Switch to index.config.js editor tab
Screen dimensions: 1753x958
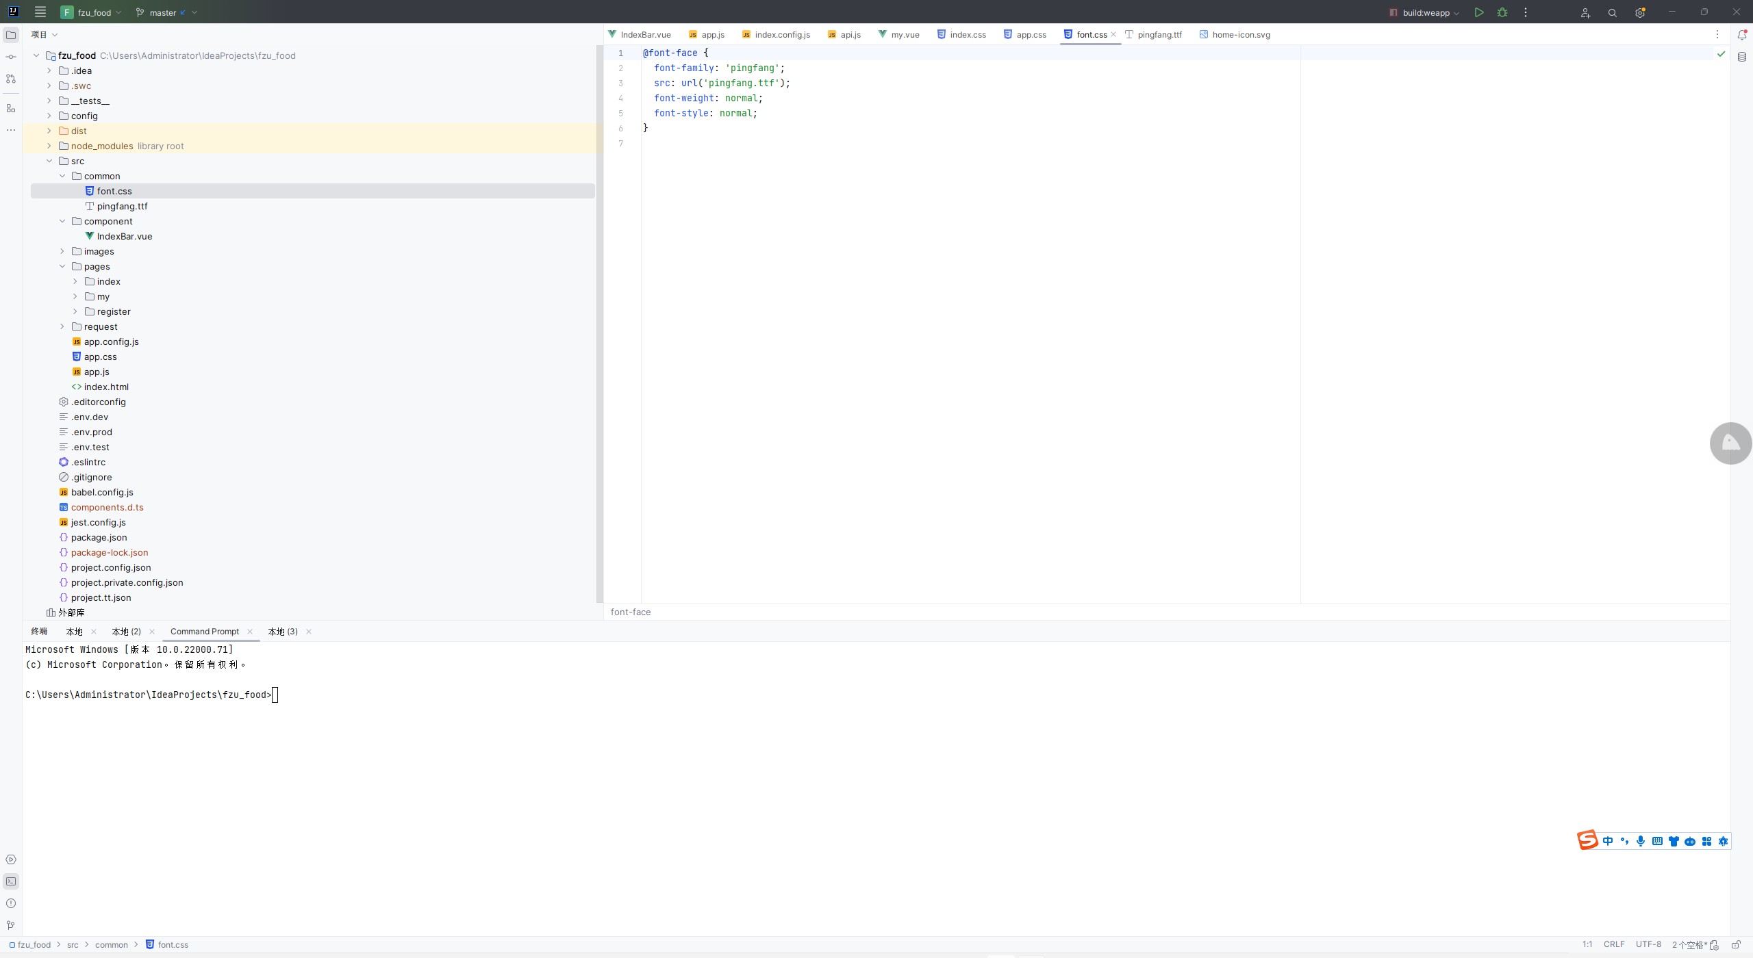777,34
